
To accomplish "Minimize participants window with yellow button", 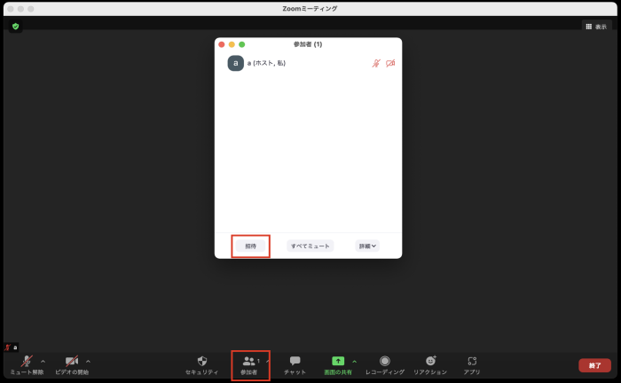I will [x=232, y=44].
